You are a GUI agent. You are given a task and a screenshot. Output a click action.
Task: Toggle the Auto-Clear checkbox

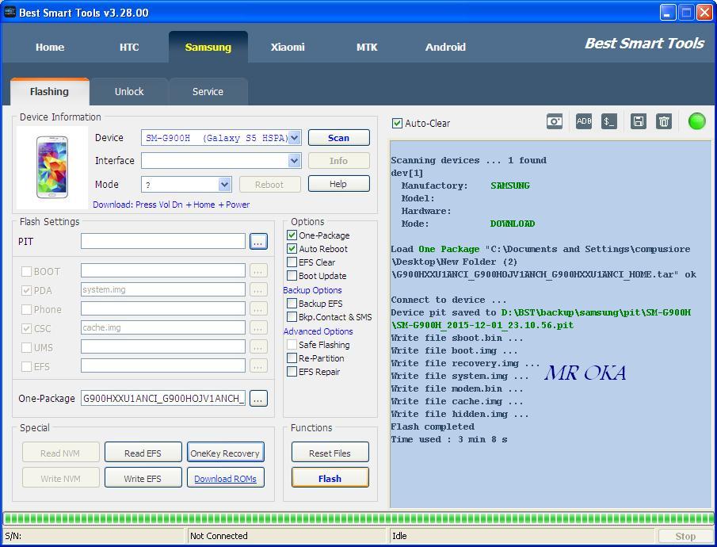pyautogui.click(x=397, y=123)
